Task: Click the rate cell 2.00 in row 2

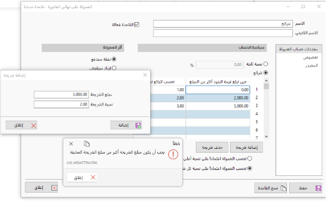Action: [x=168, y=98]
